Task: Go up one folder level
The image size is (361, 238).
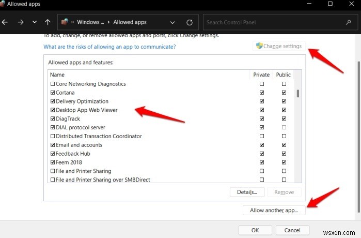Action: pyautogui.click(x=48, y=22)
